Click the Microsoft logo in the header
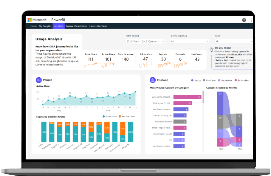Image resolution: width=271 pixels, height=176 pixels. point(29,20)
